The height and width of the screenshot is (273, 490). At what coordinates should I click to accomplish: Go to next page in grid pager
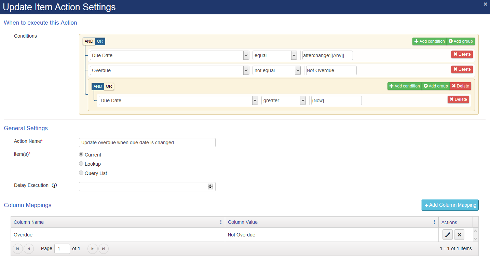93,249
